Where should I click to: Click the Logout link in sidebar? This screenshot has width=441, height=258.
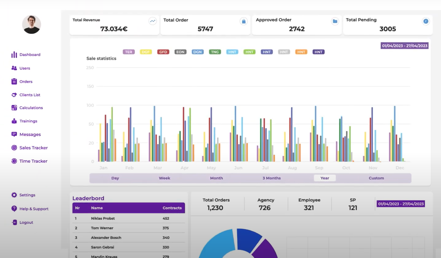click(x=26, y=222)
